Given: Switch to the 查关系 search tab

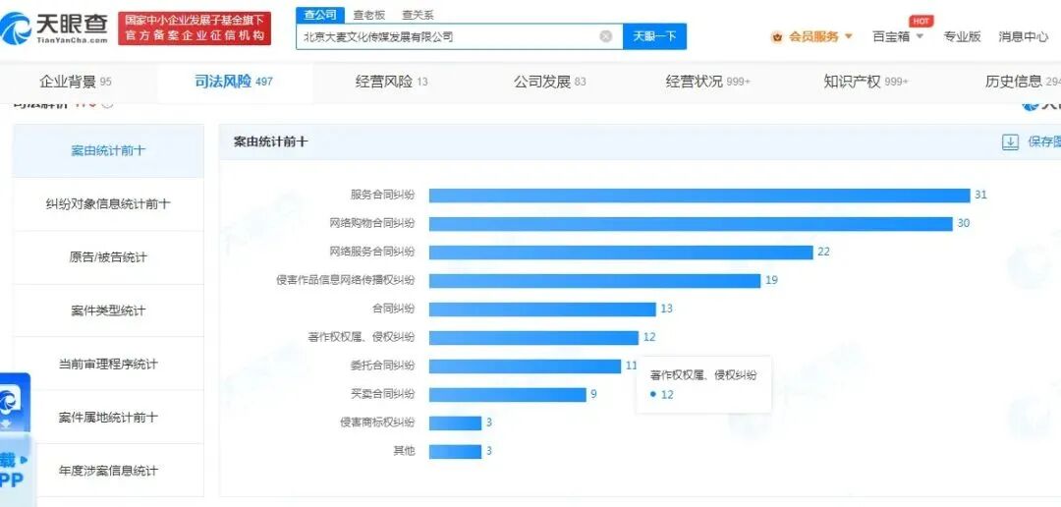Looking at the screenshot, I should (x=418, y=14).
